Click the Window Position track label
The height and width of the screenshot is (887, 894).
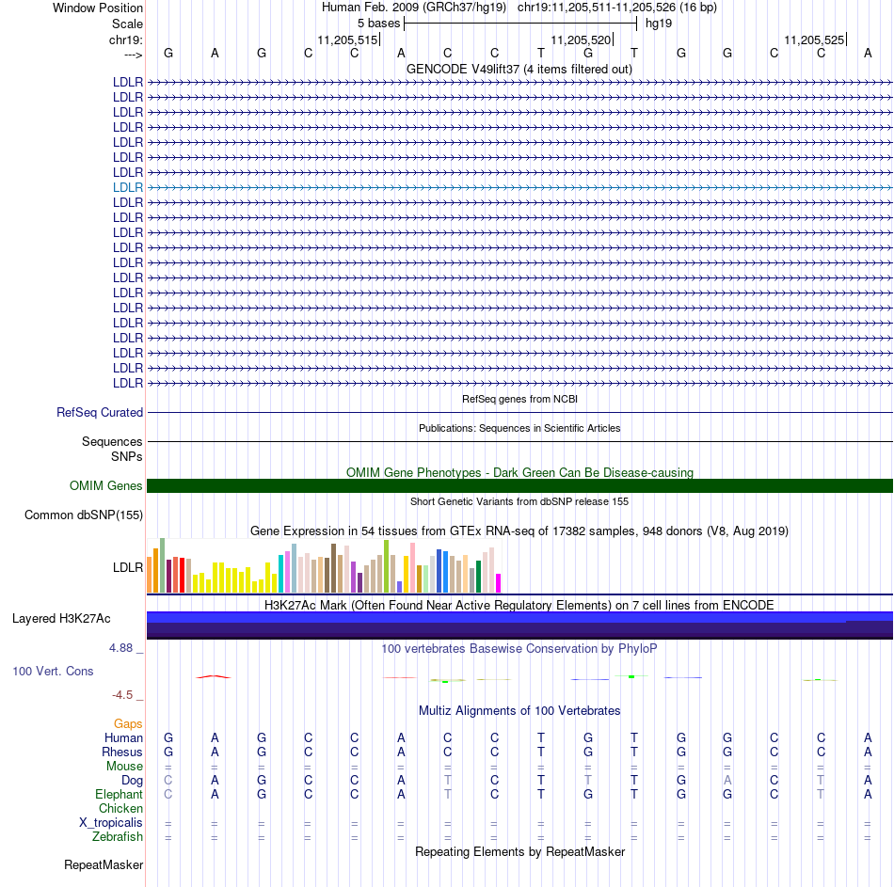(98, 8)
